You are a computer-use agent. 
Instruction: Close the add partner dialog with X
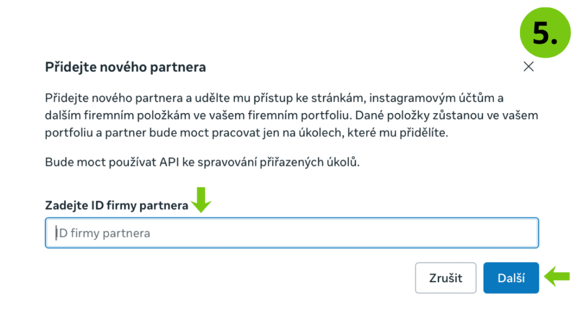click(529, 67)
